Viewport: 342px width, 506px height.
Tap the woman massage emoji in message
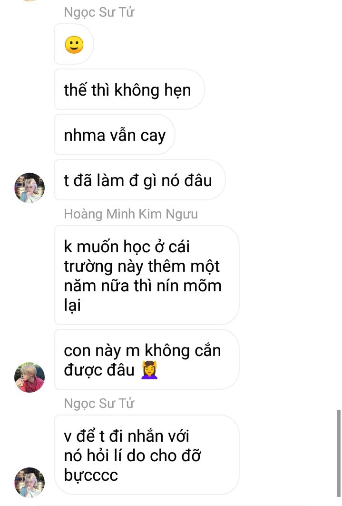click(x=149, y=370)
